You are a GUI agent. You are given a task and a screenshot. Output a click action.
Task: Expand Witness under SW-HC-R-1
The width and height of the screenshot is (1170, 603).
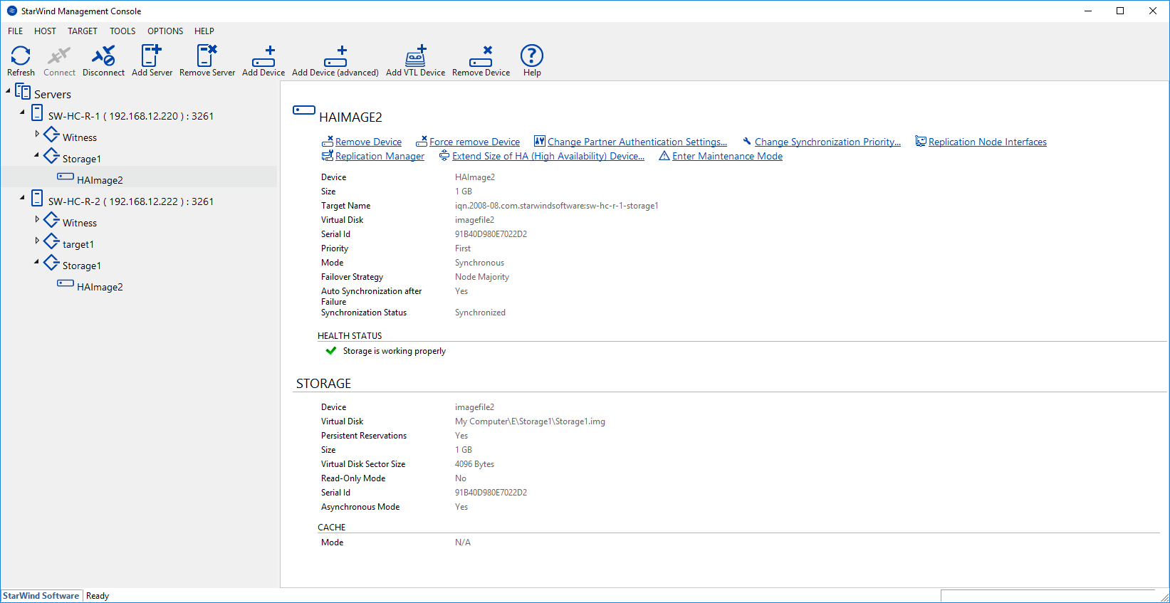(37, 134)
